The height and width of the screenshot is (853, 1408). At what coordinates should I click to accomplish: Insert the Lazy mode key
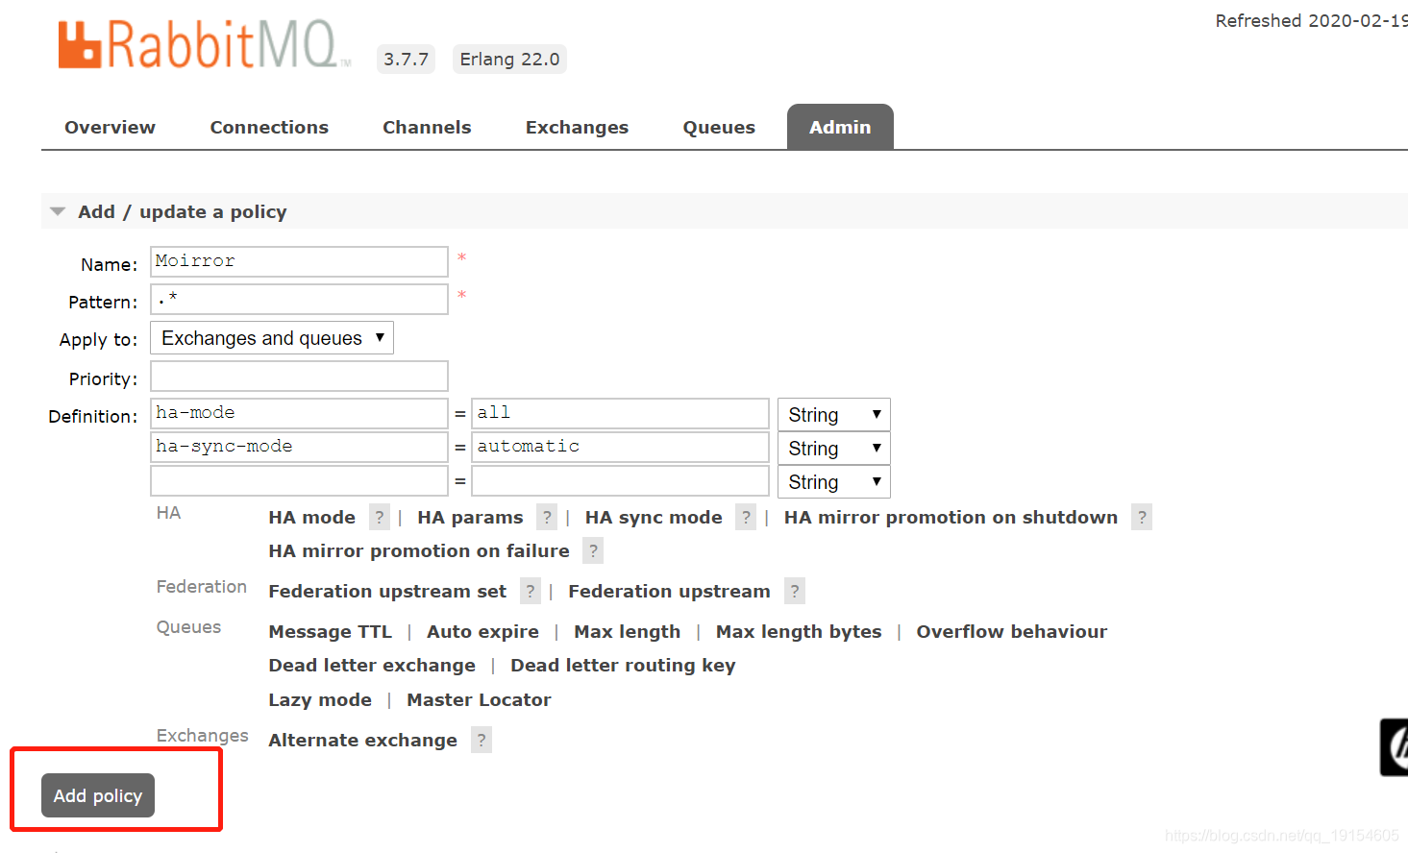[x=320, y=700]
